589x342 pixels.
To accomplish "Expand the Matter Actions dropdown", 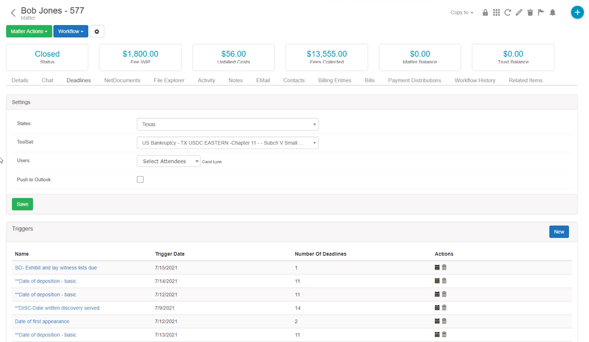I will click(x=29, y=31).
